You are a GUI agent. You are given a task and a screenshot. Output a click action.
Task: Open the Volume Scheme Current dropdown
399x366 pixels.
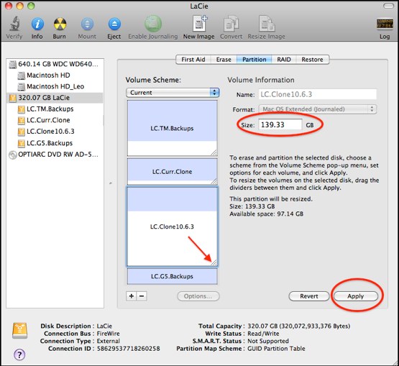[x=173, y=93]
